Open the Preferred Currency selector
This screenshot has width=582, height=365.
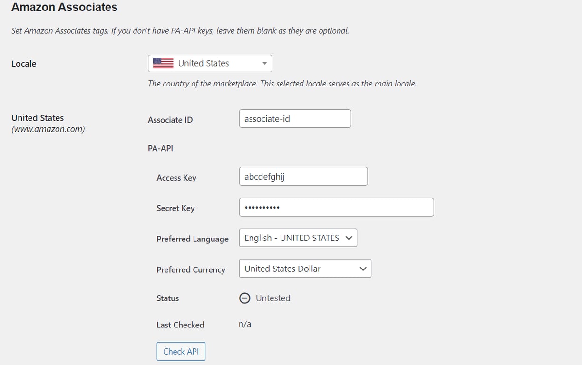305,269
